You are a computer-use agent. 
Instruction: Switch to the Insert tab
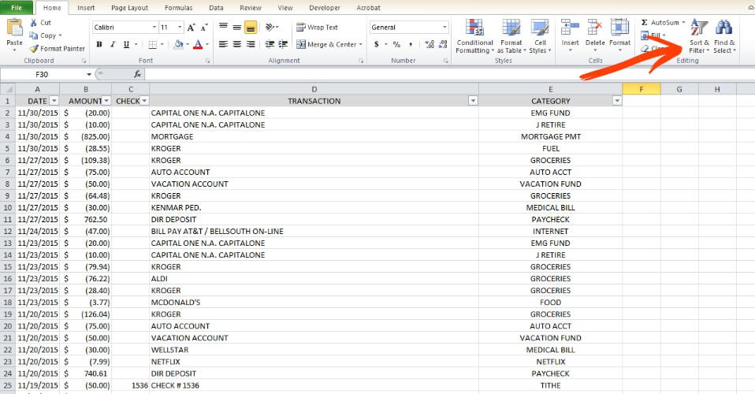86,8
